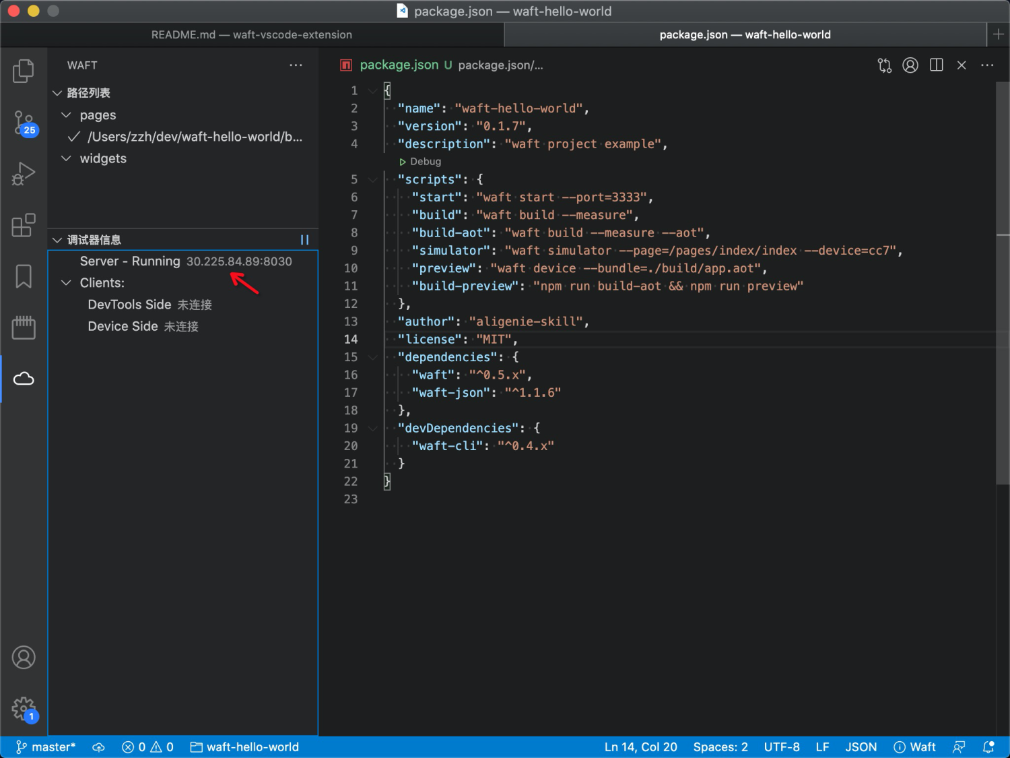
Task: Run the Debug CodeLens above scripts
Action: 420,162
